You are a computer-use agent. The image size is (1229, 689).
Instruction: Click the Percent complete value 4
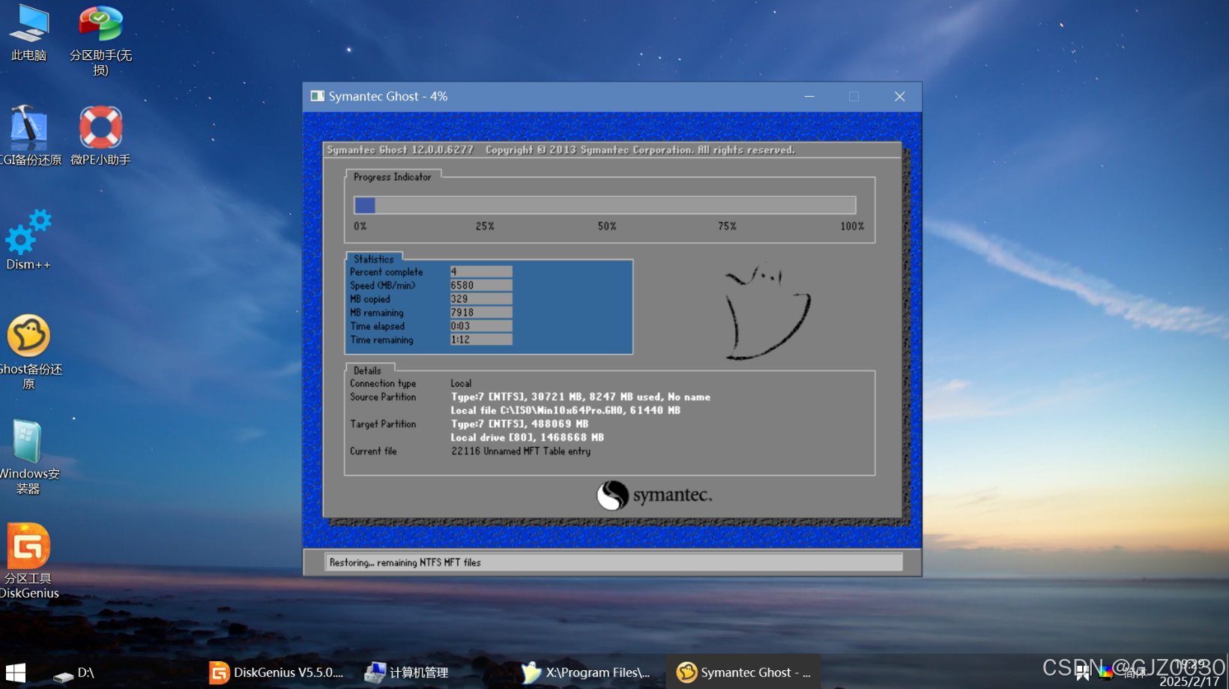tap(481, 271)
